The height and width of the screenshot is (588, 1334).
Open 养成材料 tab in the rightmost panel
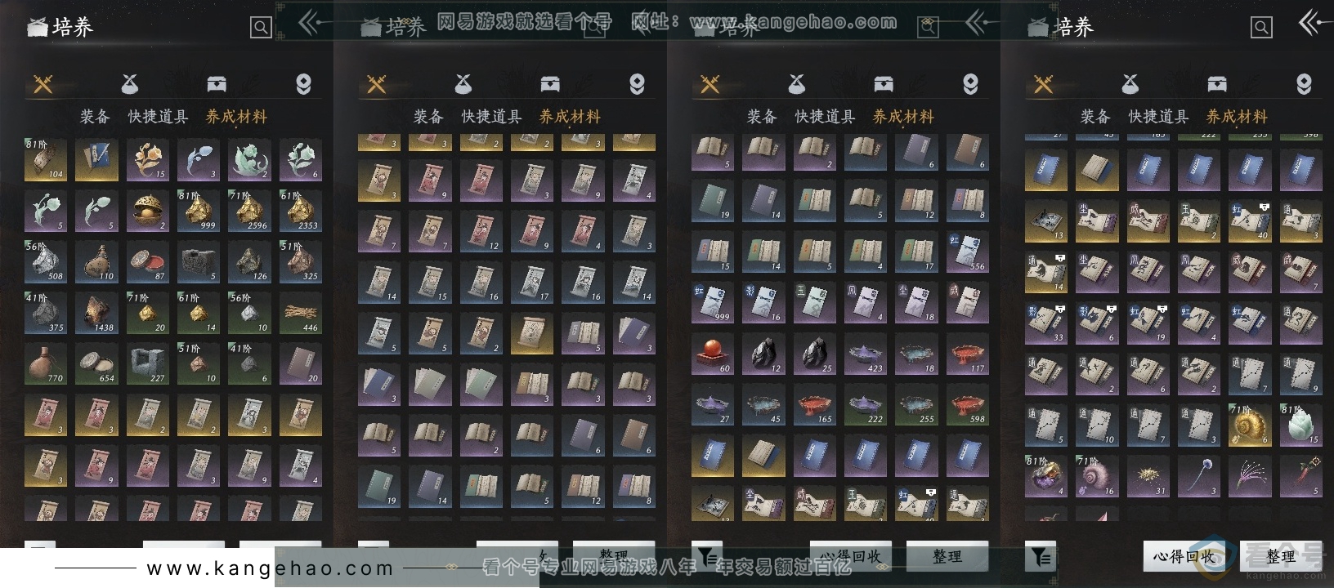1238,117
